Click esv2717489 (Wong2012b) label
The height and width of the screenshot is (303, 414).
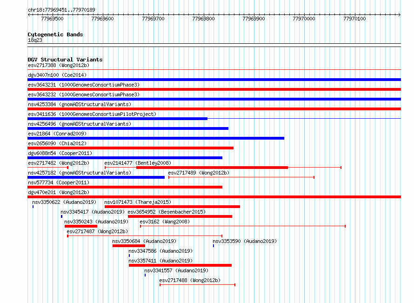pos(199,173)
